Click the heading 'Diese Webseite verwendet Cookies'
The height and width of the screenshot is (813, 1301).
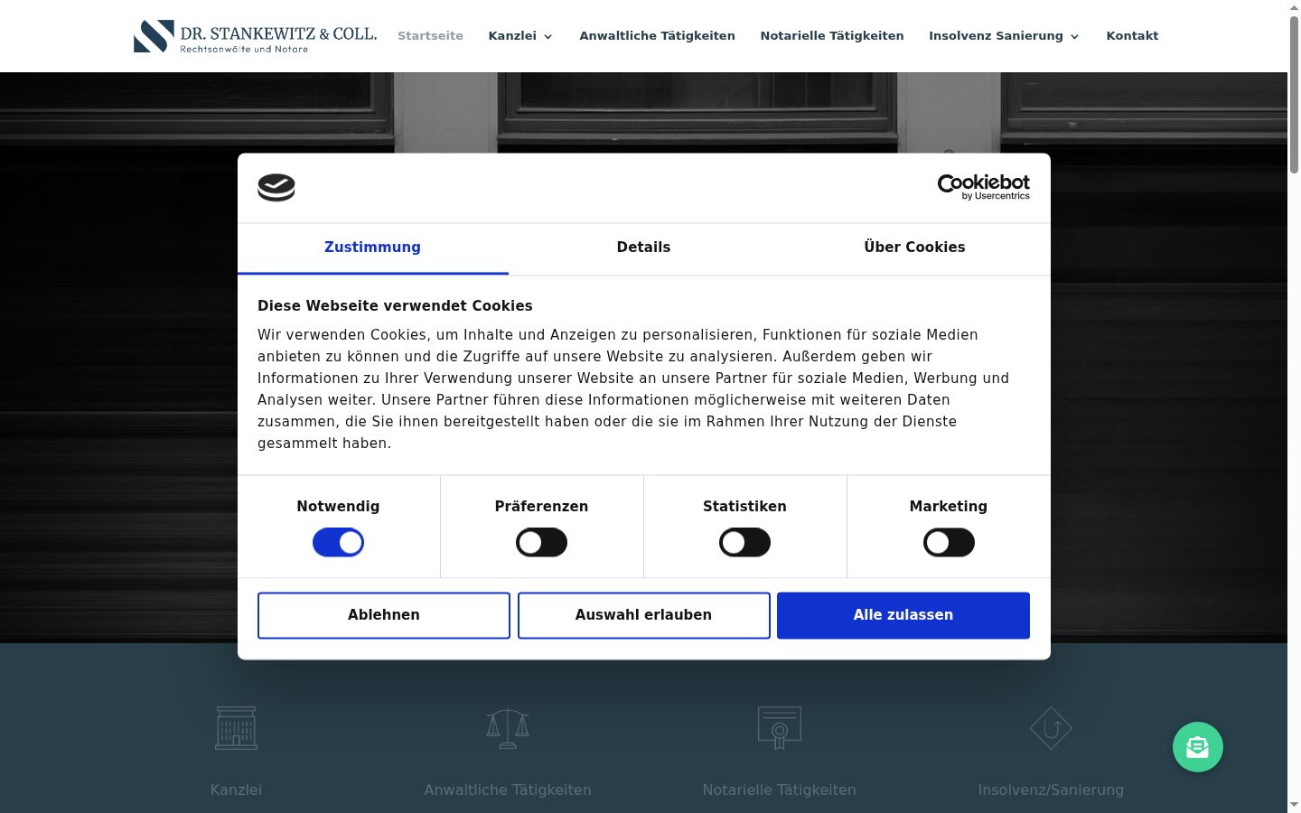pyautogui.click(x=395, y=306)
